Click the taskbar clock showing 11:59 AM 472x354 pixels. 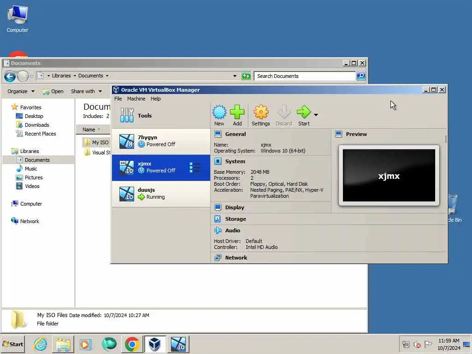tap(448, 344)
